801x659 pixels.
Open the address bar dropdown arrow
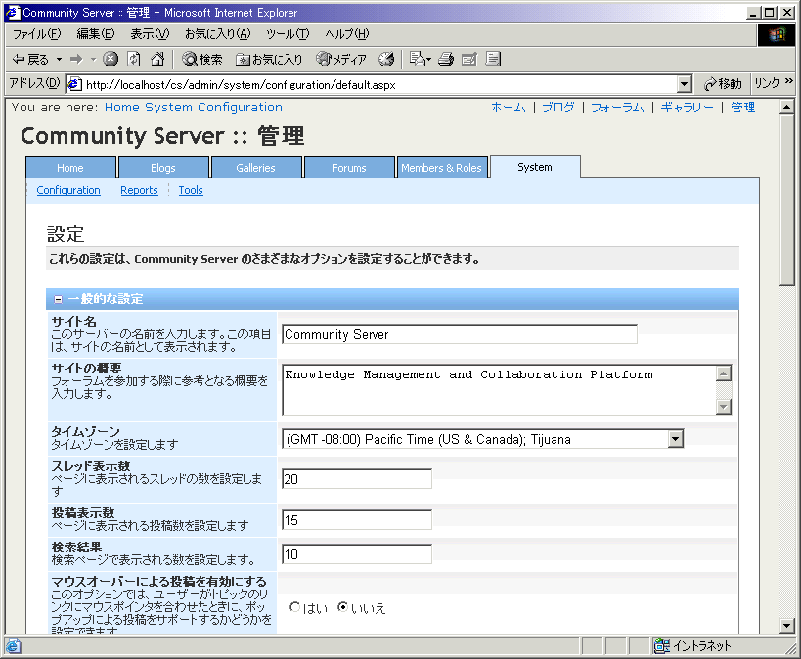(684, 84)
